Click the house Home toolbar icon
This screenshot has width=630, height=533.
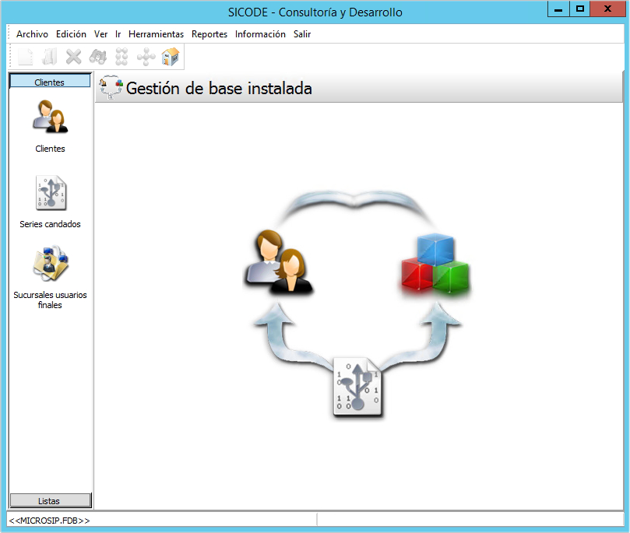click(170, 57)
